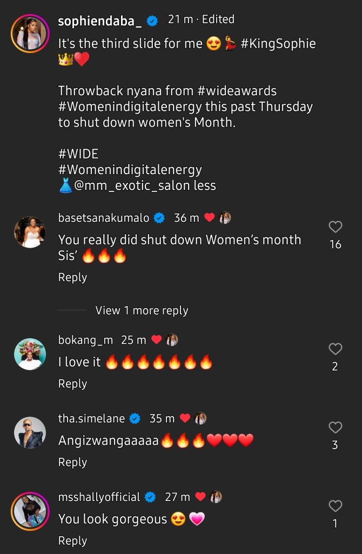This screenshot has height=554, width=362.
Task: Like tha.simelane's comment heart icon
Action: coord(336,427)
